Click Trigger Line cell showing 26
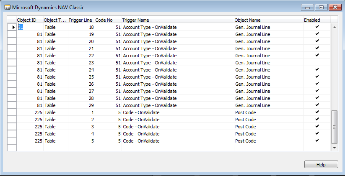 coord(81,84)
